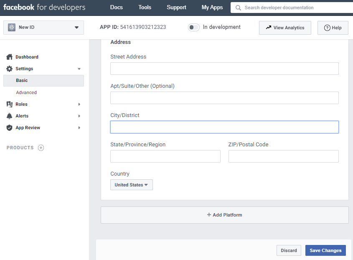This screenshot has width=353, height=260.
Task: Open the Dashboard link
Action: coord(27,57)
